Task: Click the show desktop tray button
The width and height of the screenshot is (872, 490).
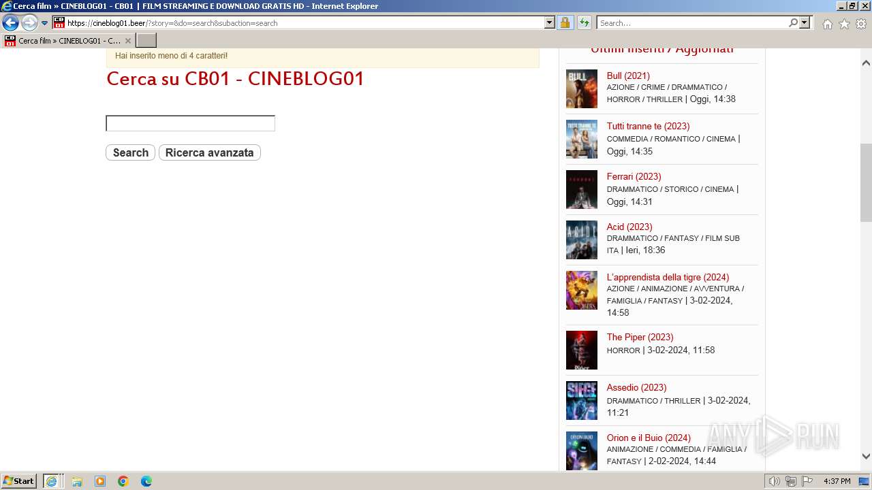Action: coord(865,481)
